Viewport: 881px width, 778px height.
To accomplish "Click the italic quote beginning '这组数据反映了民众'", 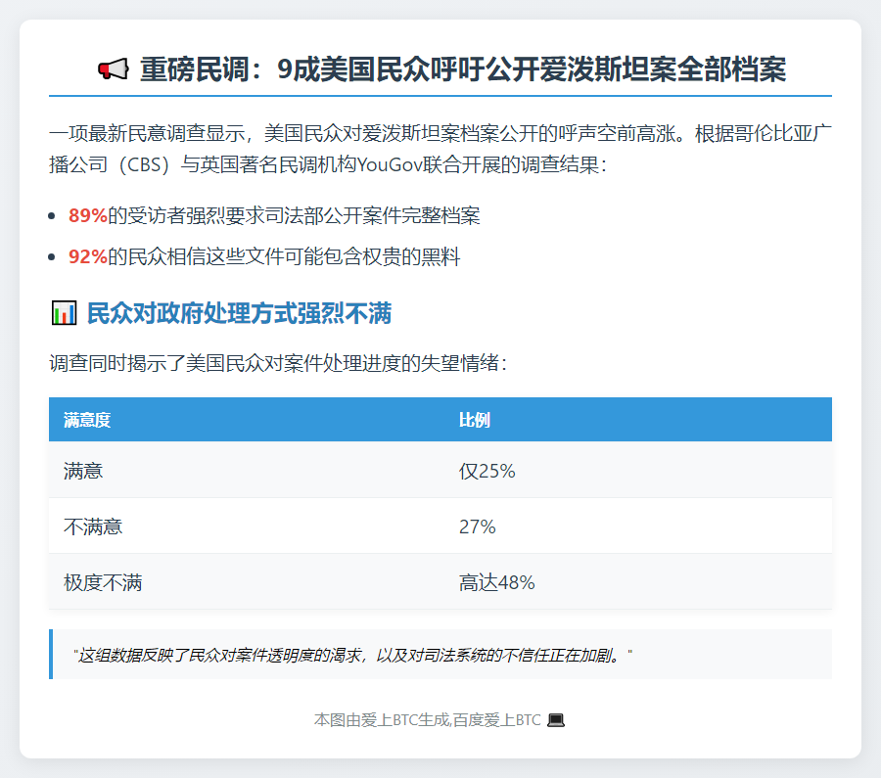I will (352, 655).
